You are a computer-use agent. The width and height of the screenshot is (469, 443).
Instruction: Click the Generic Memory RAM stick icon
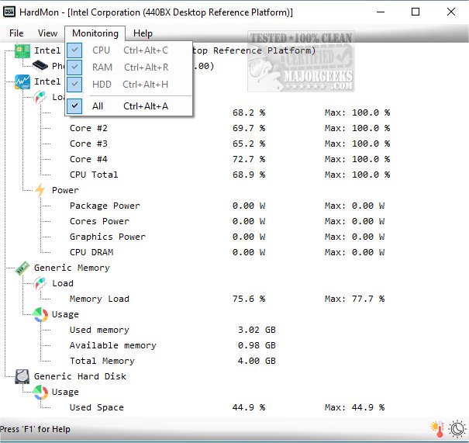22,268
